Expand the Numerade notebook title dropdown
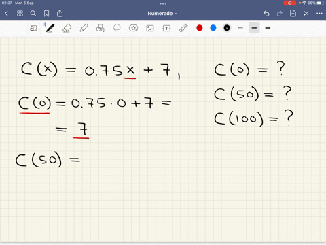Screen dimensions: 326x245 162,14
